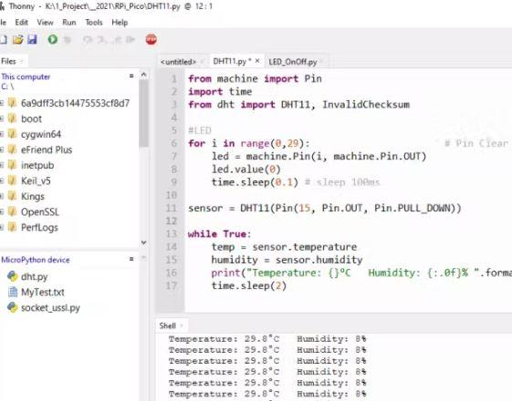Select the inetpub folder name
The image size is (512, 401).
point(37,165)
